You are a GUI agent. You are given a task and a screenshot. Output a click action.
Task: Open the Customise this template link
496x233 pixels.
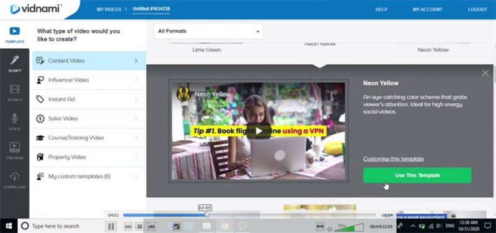point(393,159)
